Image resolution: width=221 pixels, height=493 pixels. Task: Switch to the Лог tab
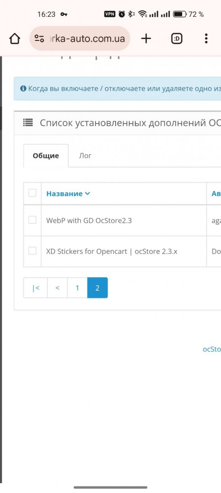85,156
